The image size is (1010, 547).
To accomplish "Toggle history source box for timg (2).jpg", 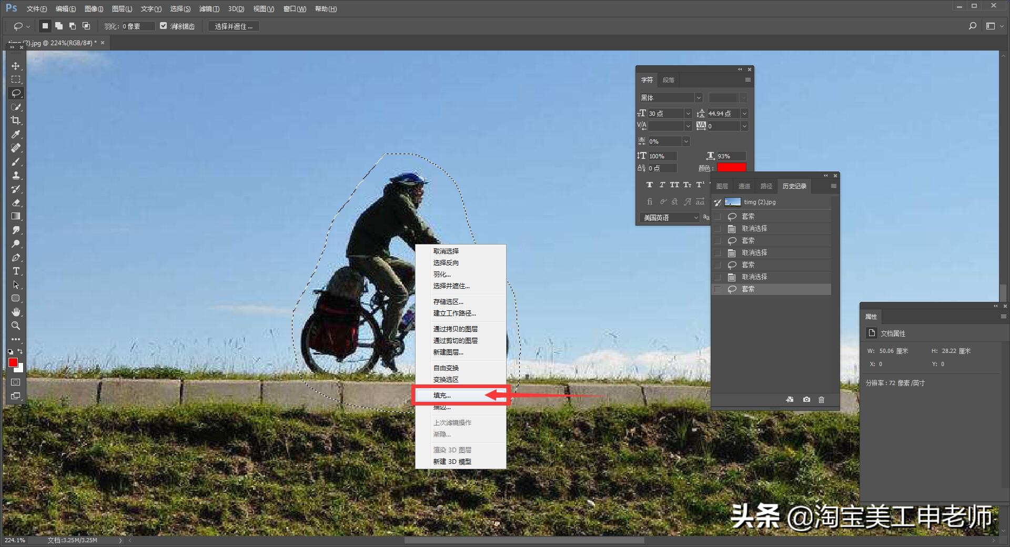I will 718,202.
